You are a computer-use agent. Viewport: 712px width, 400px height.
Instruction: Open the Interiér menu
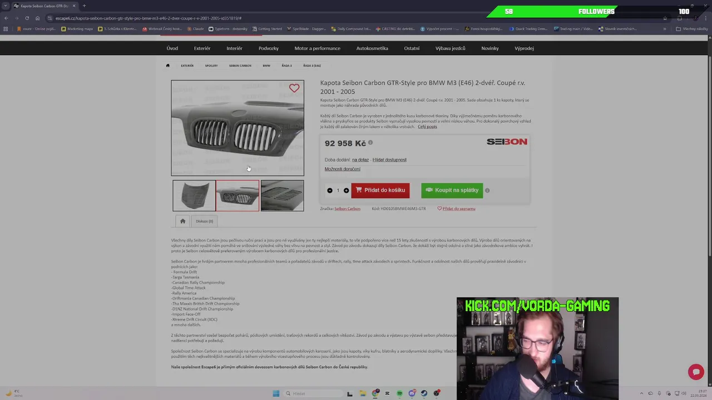[x=234, y=48]
